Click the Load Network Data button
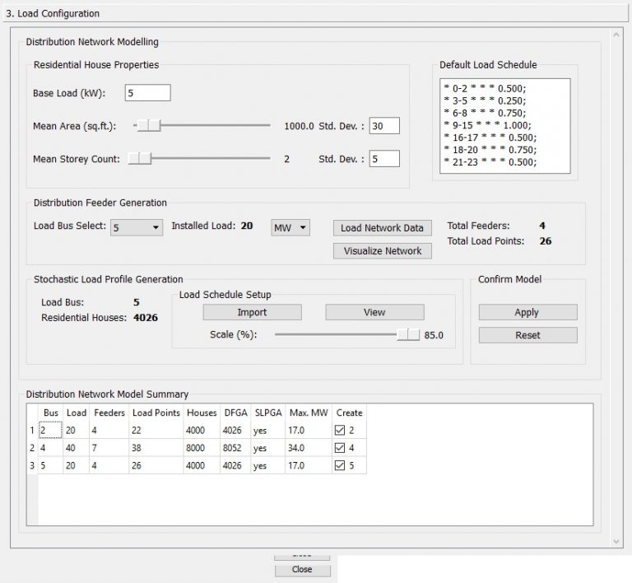The image size is (632, 583). click(x=382, y=228)
